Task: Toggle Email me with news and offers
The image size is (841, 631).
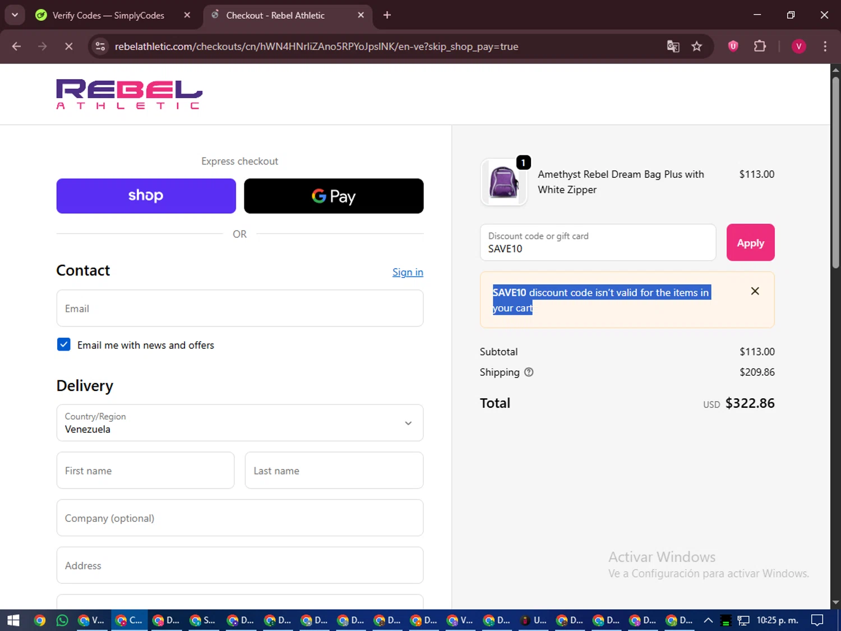Action: [64, 344]
